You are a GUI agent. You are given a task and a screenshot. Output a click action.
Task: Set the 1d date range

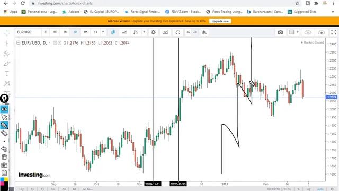click(74, 189)
